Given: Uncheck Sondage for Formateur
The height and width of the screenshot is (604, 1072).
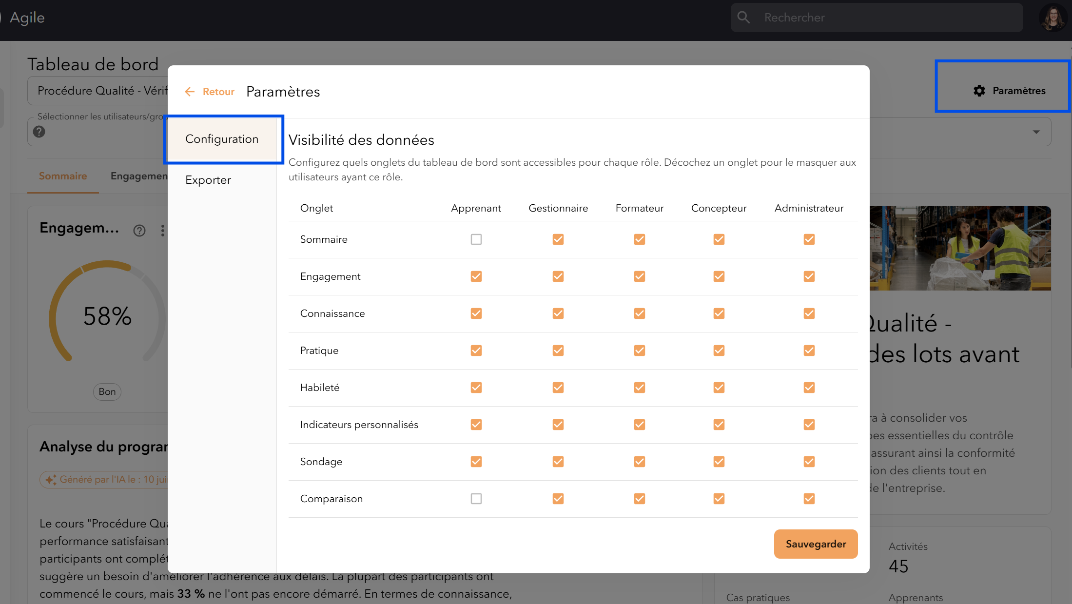Looking at the screenshot, I should pyautogui.click(x=640, y=462).
